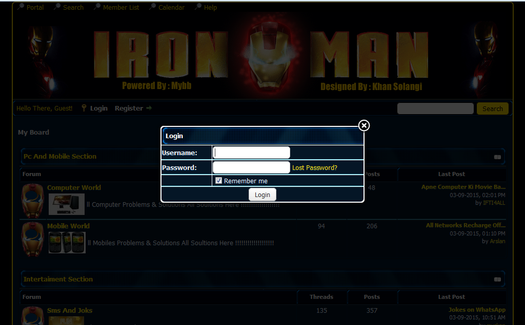Open last post Jokes on WhatsApp
525x325 pixels.
[x=477, y=310]
